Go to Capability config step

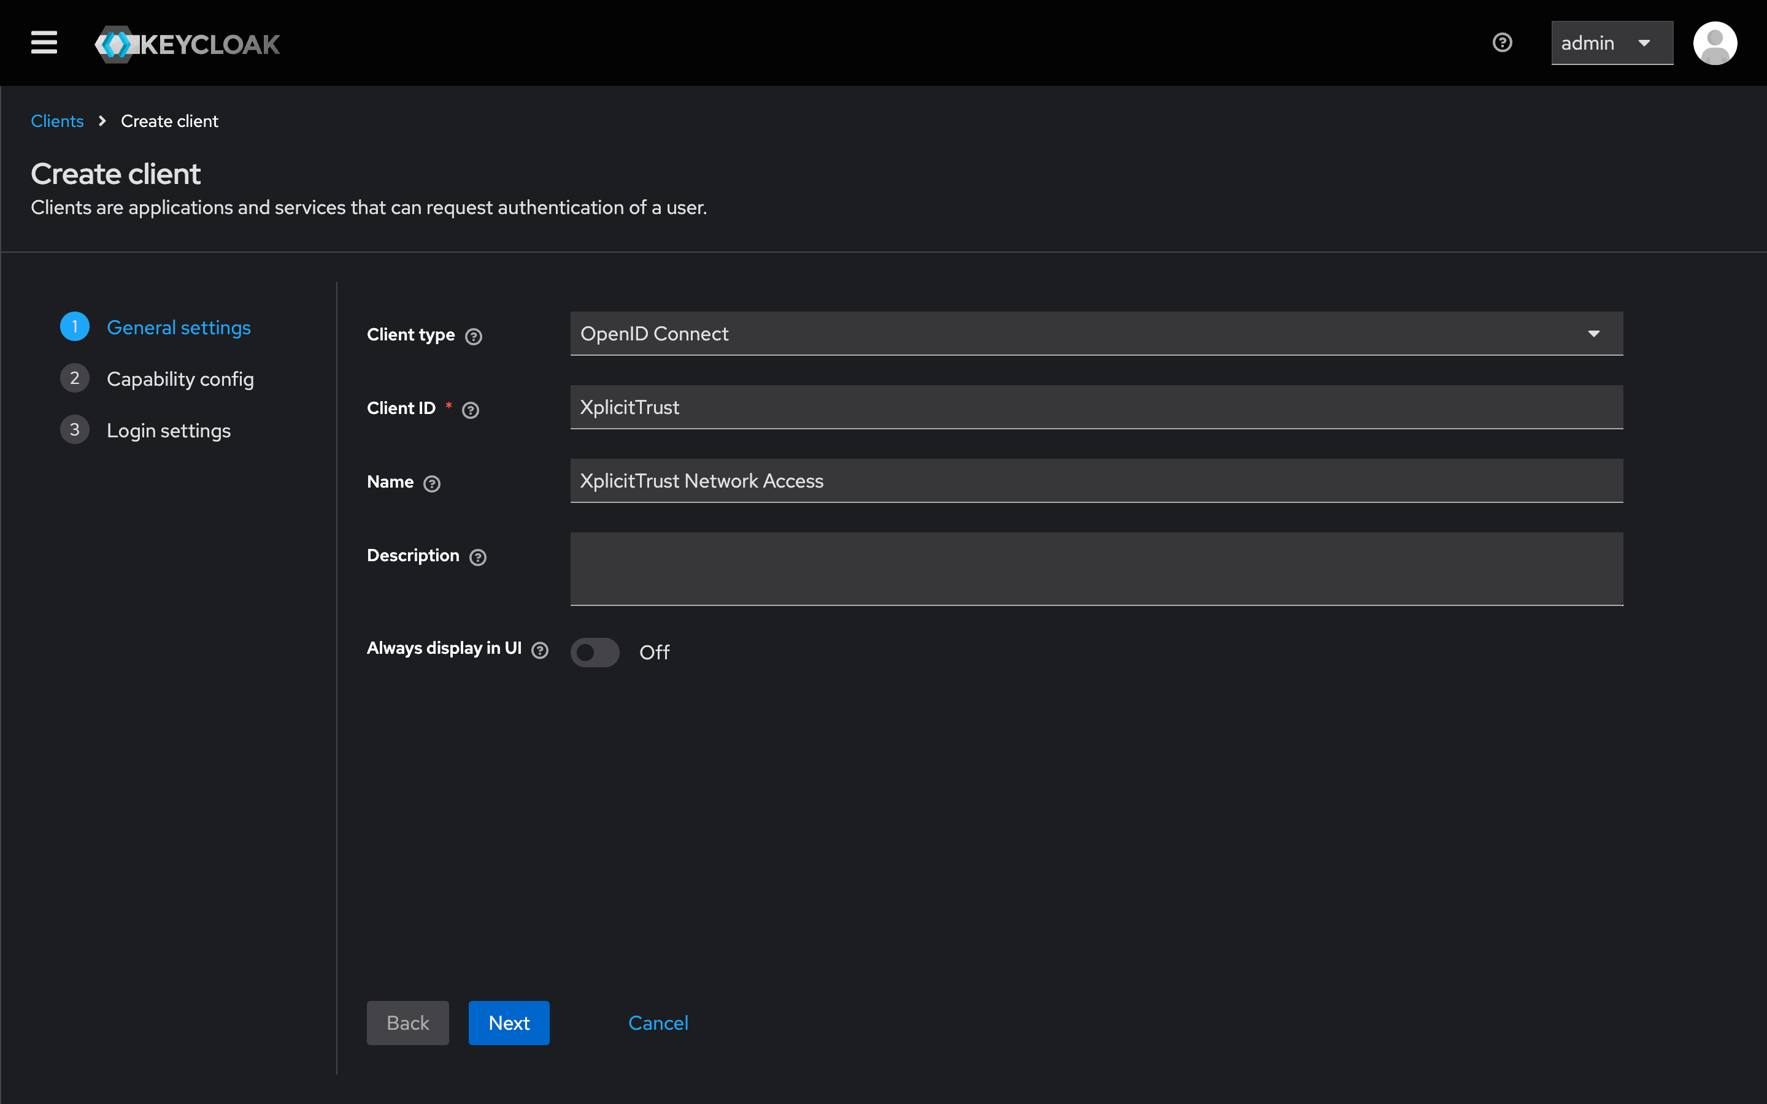(180, 378)
